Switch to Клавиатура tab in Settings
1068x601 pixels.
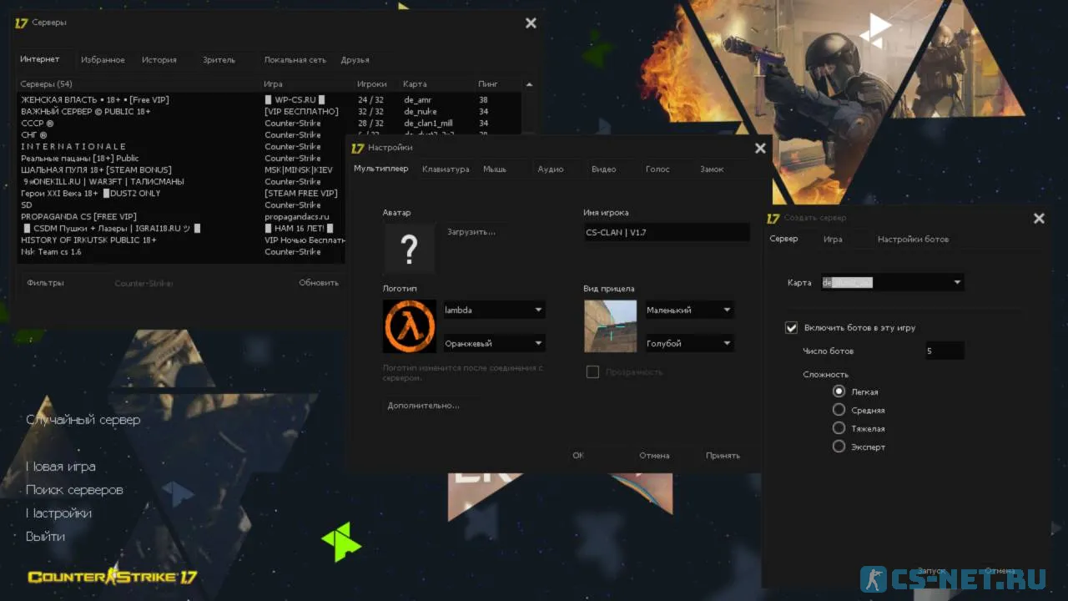(446, 169)
